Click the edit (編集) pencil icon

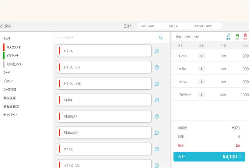pos(228,36)
